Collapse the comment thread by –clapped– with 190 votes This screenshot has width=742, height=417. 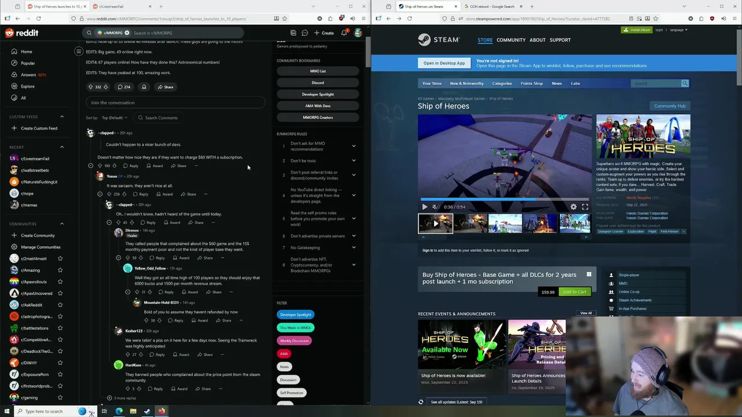(90, 166)
